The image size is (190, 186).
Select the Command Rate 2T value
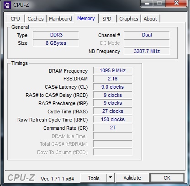pyautogui.click(x=113, y=128)
